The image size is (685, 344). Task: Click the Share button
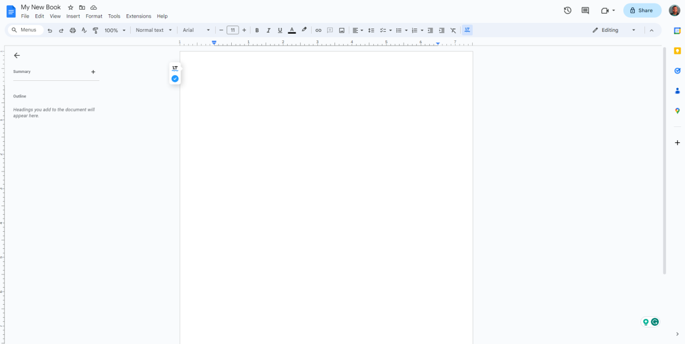click(x=642, y=10)
